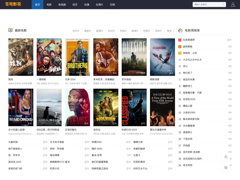240x180 pixels.
Task: Open the 首页 tab
Action: tap(37, 5)
